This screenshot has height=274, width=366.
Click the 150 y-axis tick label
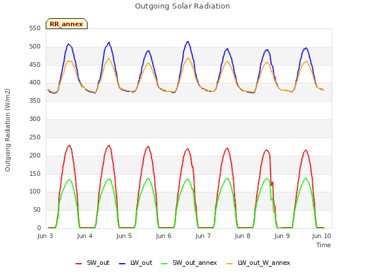coord(35,174)
